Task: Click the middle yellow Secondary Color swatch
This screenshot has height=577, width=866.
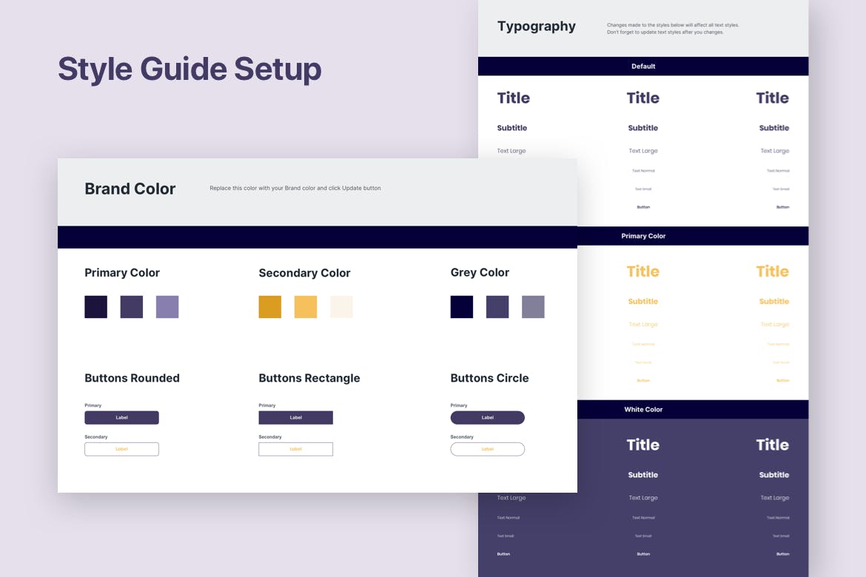Action: point(306,307)
